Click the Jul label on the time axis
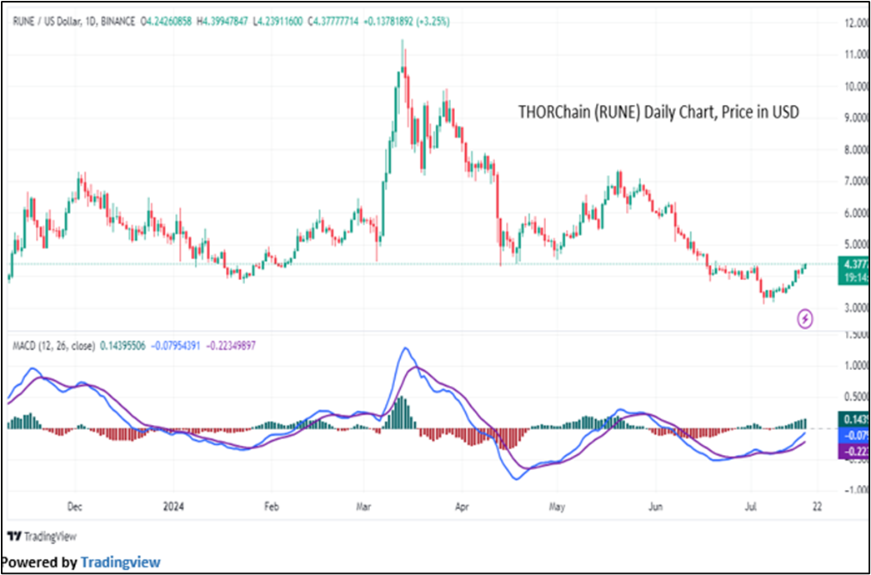 click(x=750, y=507)
